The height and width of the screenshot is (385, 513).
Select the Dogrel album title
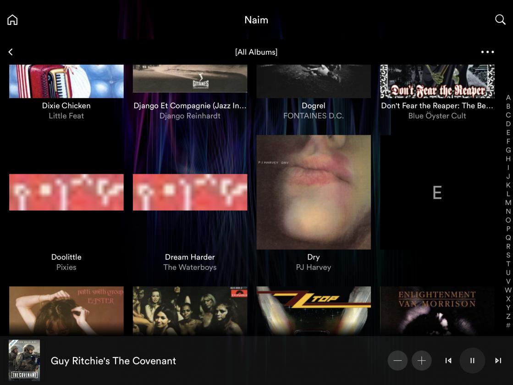[314, 106]
